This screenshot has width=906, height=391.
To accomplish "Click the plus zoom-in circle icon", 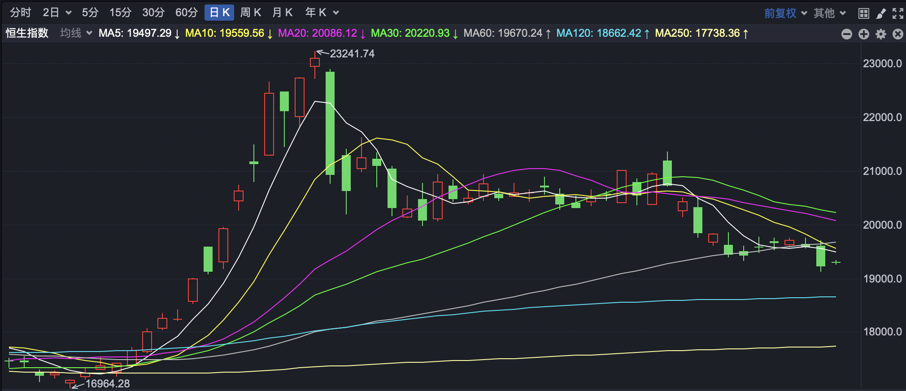I will pos(864,34).
